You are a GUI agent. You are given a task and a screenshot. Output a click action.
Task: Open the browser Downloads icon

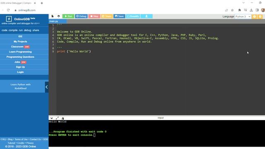pyautogui.click(x=251, y=10)
